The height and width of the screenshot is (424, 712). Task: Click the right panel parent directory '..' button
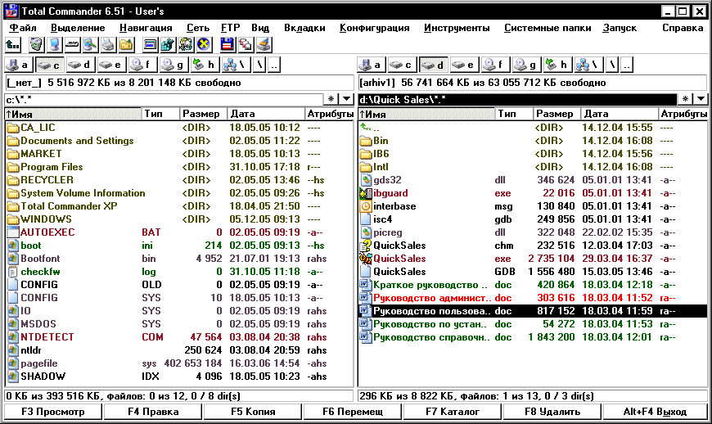tap(627, 65)
